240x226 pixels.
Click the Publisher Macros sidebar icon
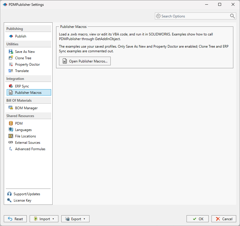pyautogui.click(x=11, y=92)
